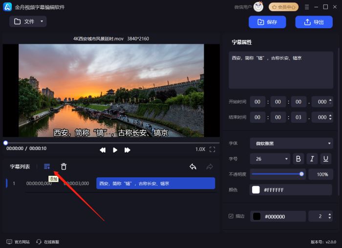Click the end time milliseconds stepper
This screenshot has width=342, height=248.
click(330, 117)
